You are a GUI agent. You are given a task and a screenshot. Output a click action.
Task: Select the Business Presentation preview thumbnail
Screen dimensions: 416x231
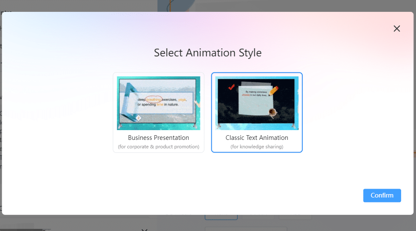click(x=158, y=103)
